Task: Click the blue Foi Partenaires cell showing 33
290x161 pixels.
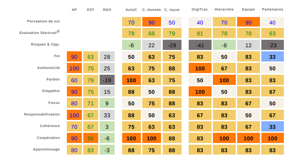Action: coord(273,57)
